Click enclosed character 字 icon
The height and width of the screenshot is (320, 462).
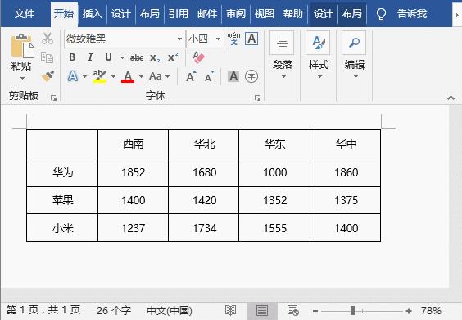point(251,76)
